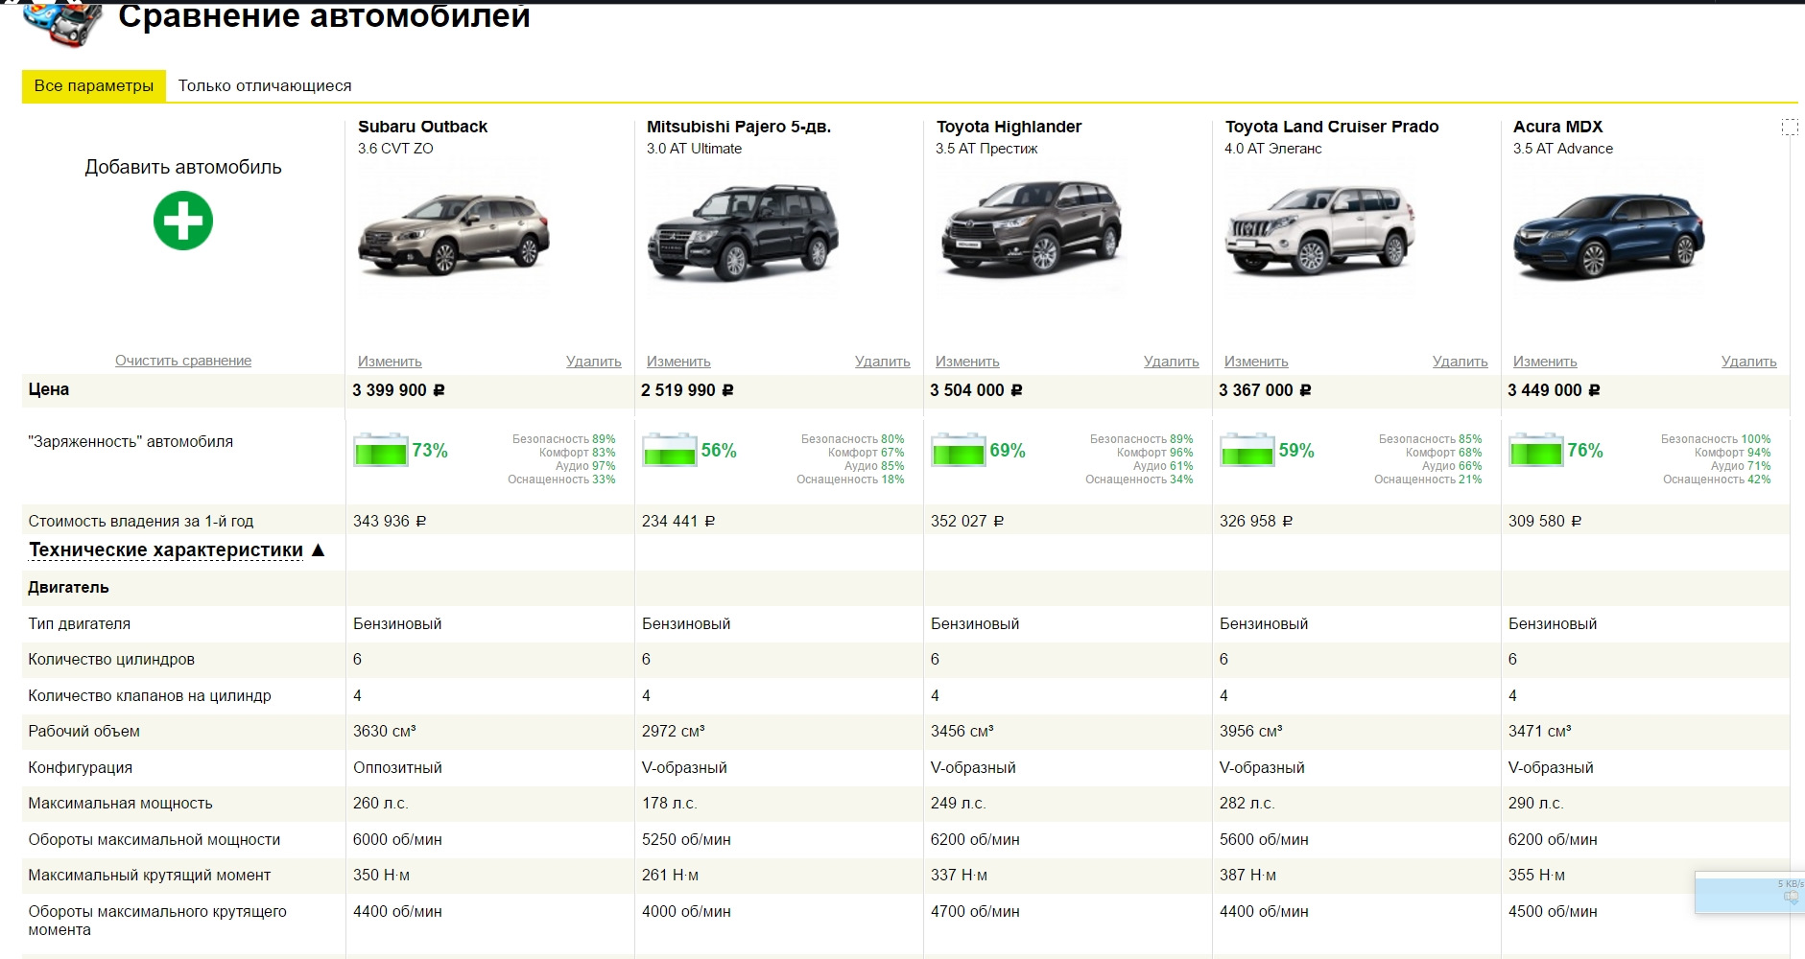Image resolution: width=1805 pixels, height=959 pixels.
Task: Click the 178 л.с. power value
Action: (x=669, y=803)
